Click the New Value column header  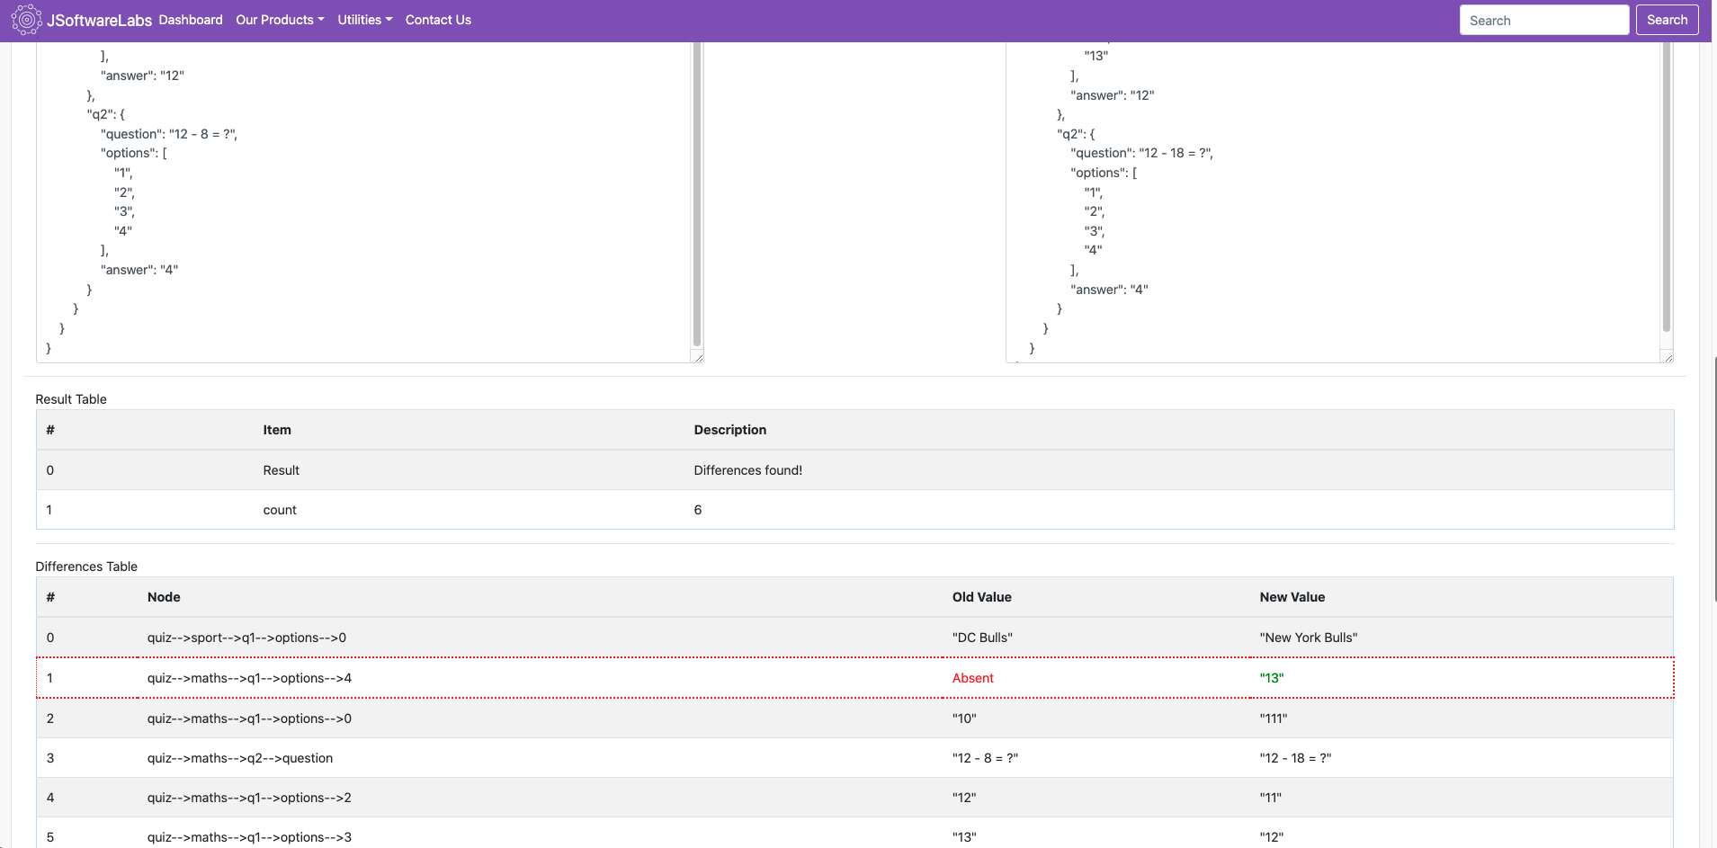tap(1292, 597)
